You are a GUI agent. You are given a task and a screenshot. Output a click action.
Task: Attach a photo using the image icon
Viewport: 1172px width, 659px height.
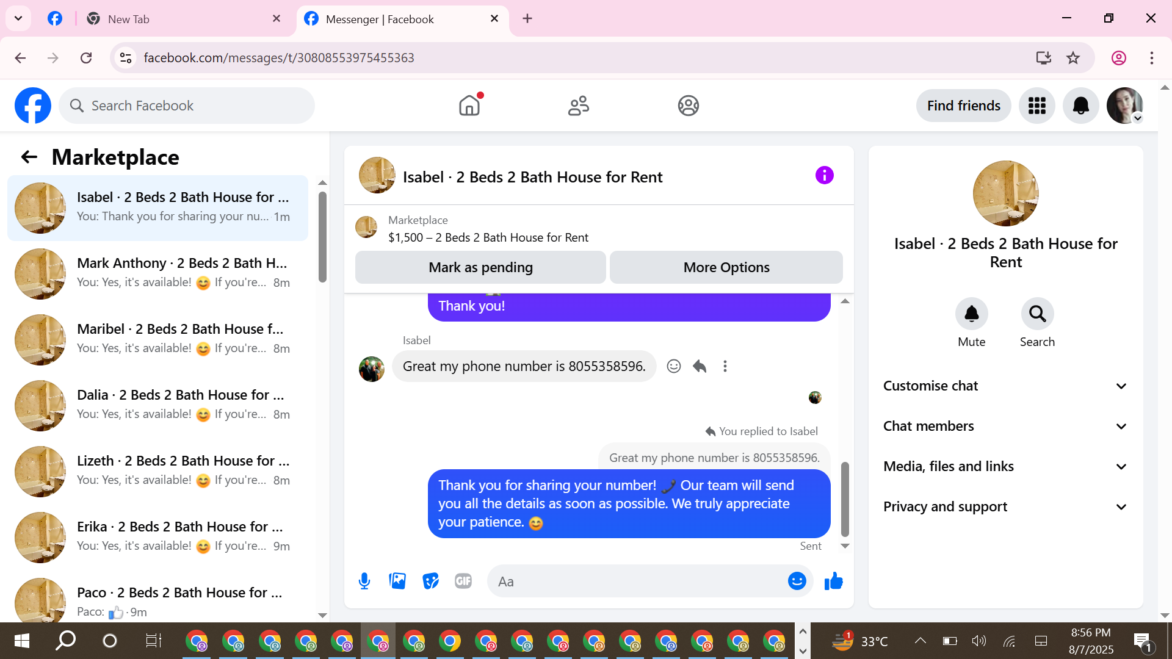[x=397, y=582]
